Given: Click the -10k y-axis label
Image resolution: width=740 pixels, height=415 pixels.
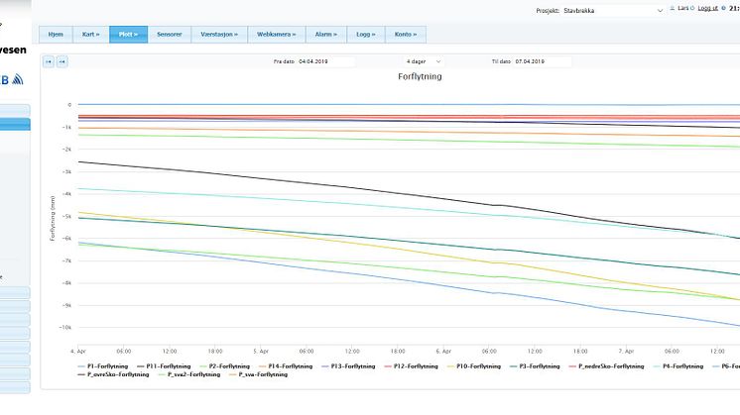Looking at the screenshot, I should coord(65,328).
